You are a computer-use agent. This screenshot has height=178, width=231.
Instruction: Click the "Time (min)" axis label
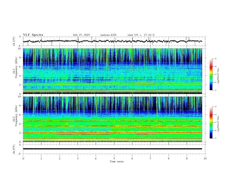(x=117, y=161)
